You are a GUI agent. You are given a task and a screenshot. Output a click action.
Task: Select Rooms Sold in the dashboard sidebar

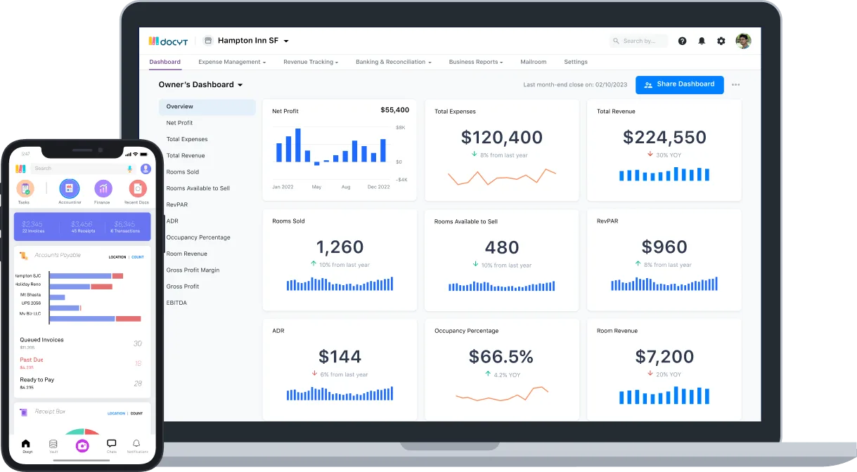coord(182,172)
